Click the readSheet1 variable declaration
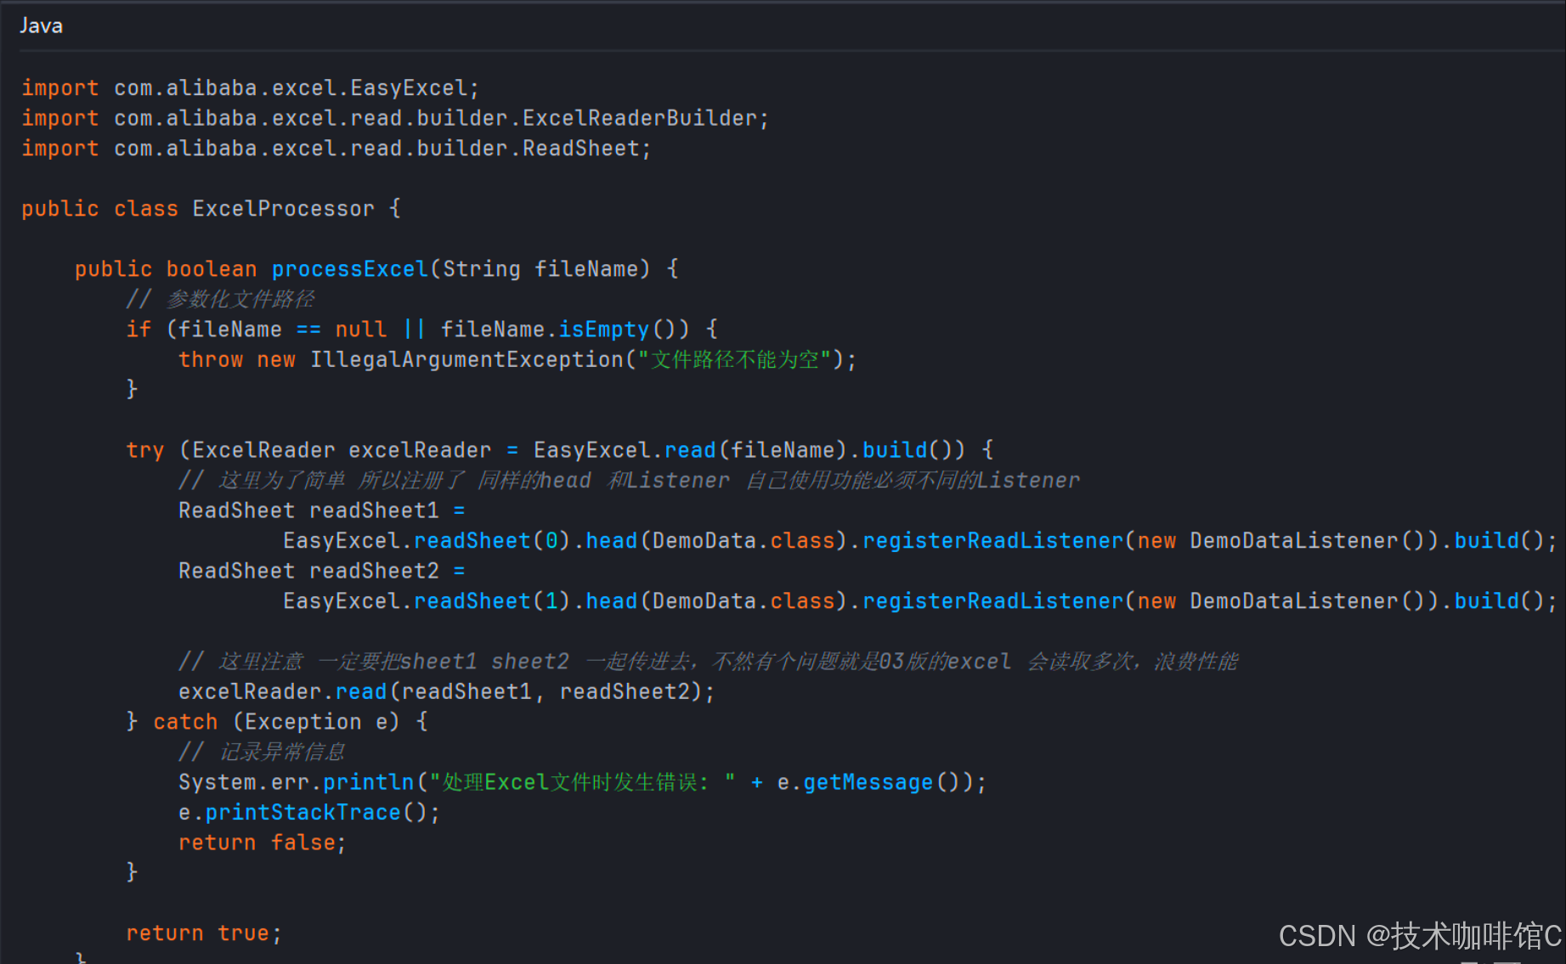The image size is (1566, 964). 374,510
